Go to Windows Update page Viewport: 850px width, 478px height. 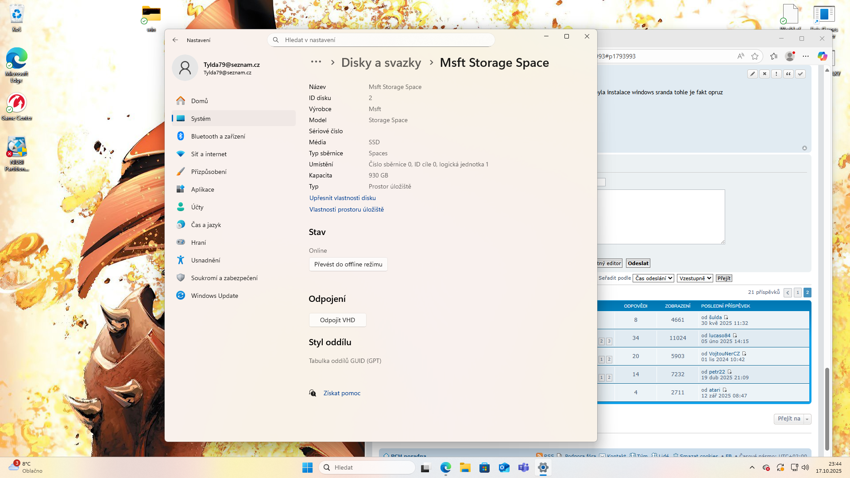214,296
